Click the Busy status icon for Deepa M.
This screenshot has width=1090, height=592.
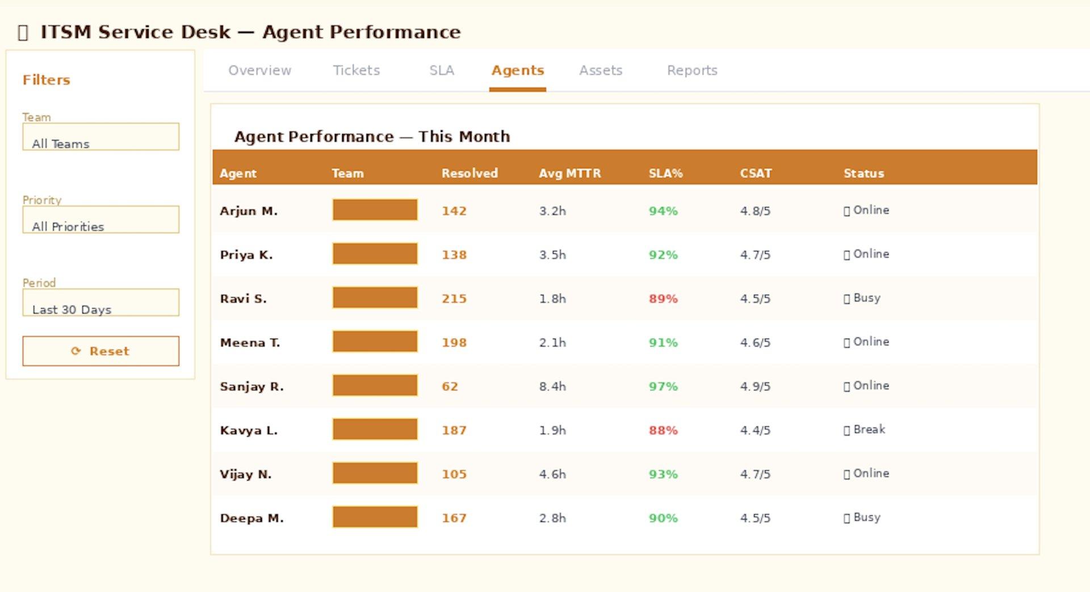pyautogui.click(x=846, y=518)
